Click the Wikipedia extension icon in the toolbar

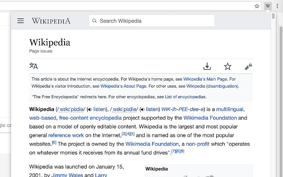pyautogui.click(x=268, y=6)
